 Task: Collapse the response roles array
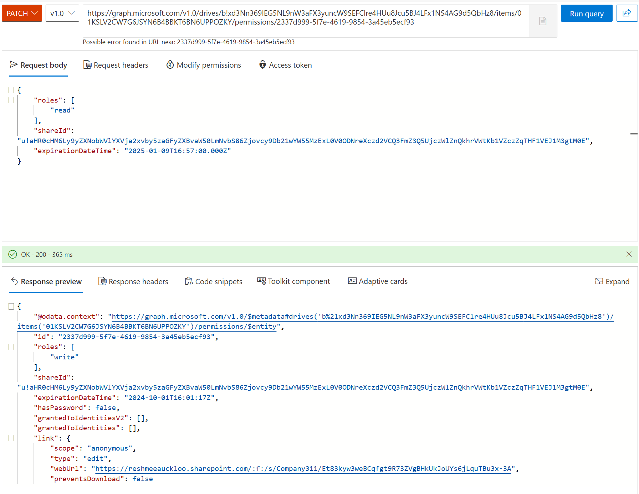click(x=11, y=347)
